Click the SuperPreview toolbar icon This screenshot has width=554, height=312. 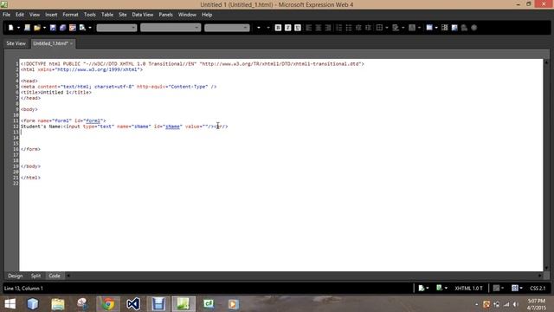click(x=73, y=28)
